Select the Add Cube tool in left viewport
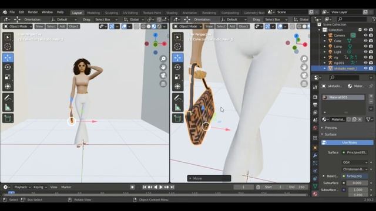This screenshot has height=211, width=376. (x=8, y=118)
